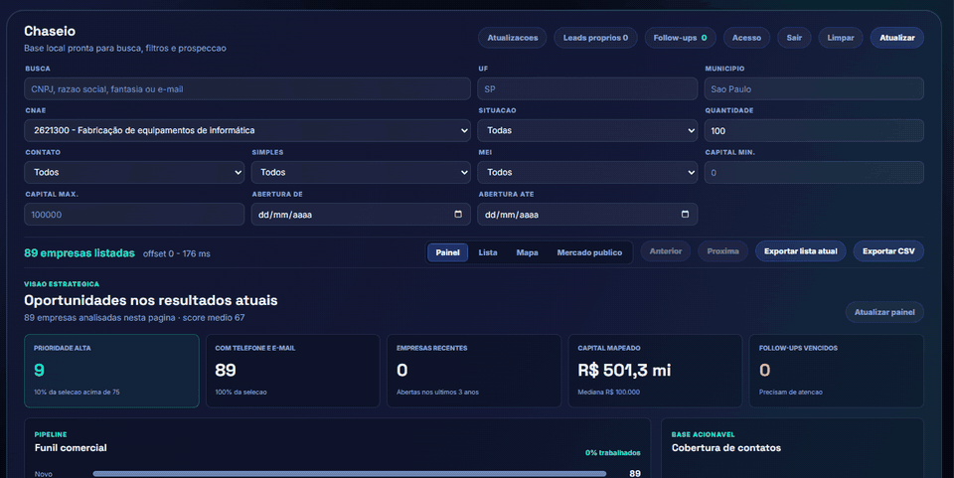Click the Acesso button
The image size is (954, 478).
click(x=746, y=38)
